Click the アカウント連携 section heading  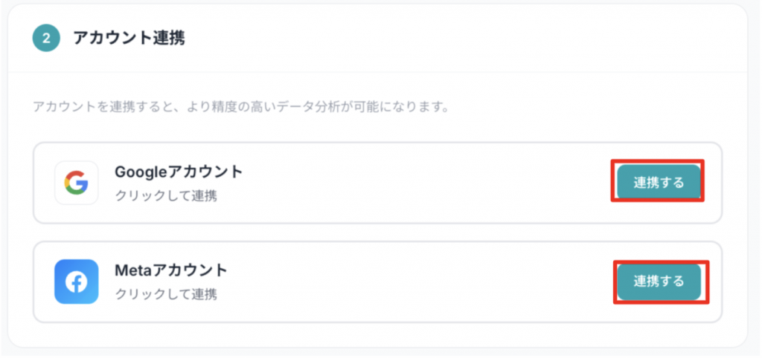click(129, 39)
